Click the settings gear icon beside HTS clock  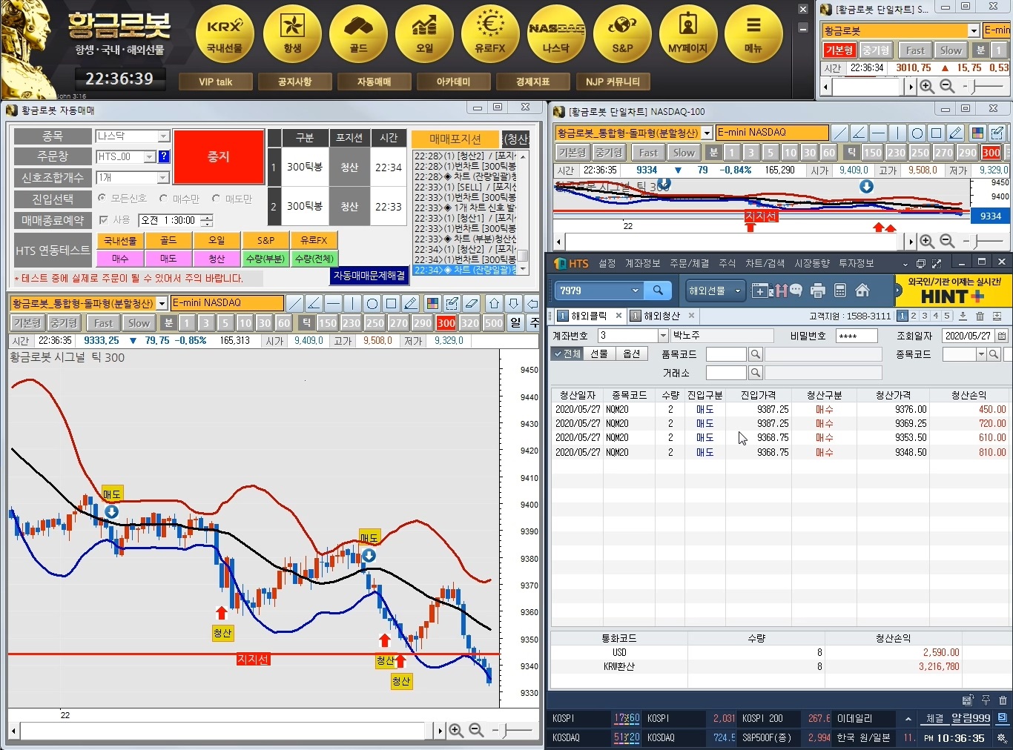point(1001,738)
